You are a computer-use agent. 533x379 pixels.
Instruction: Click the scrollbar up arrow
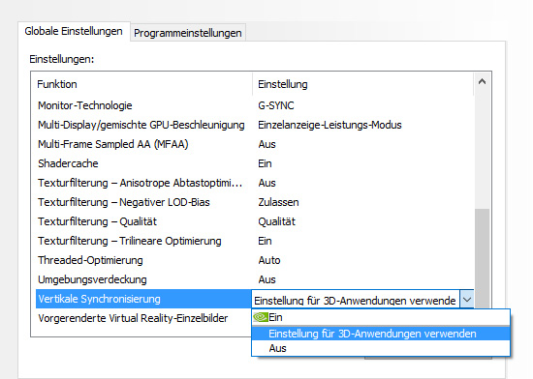[482, 82]
